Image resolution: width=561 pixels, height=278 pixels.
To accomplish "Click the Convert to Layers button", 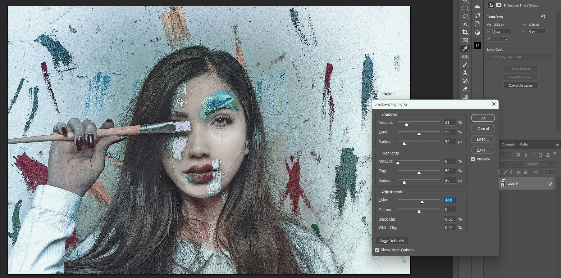I will tap(520, 86).
